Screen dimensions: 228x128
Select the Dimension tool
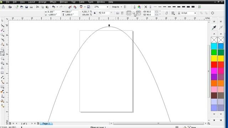pos(2,78)
